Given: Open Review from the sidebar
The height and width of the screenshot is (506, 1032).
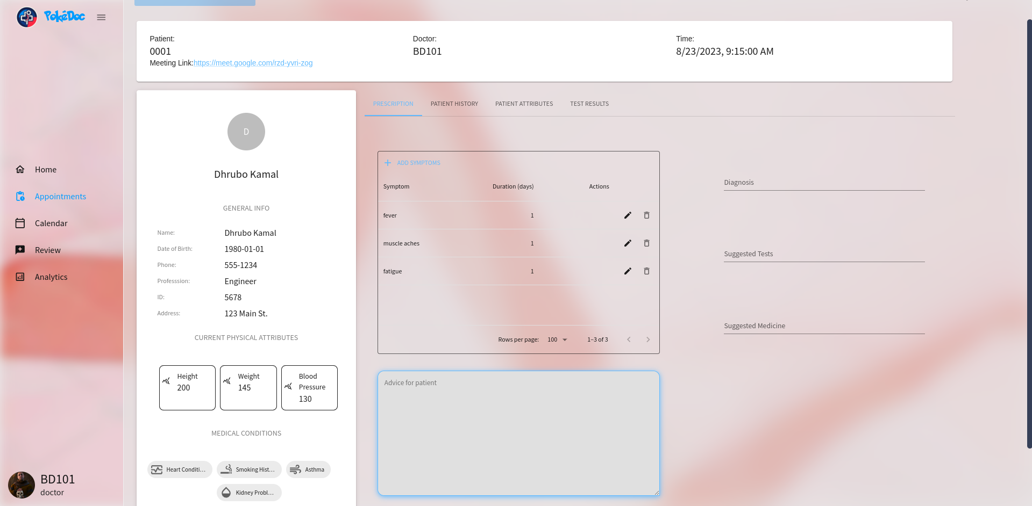Looking at the screenshot, I should [x=48, y=250].
